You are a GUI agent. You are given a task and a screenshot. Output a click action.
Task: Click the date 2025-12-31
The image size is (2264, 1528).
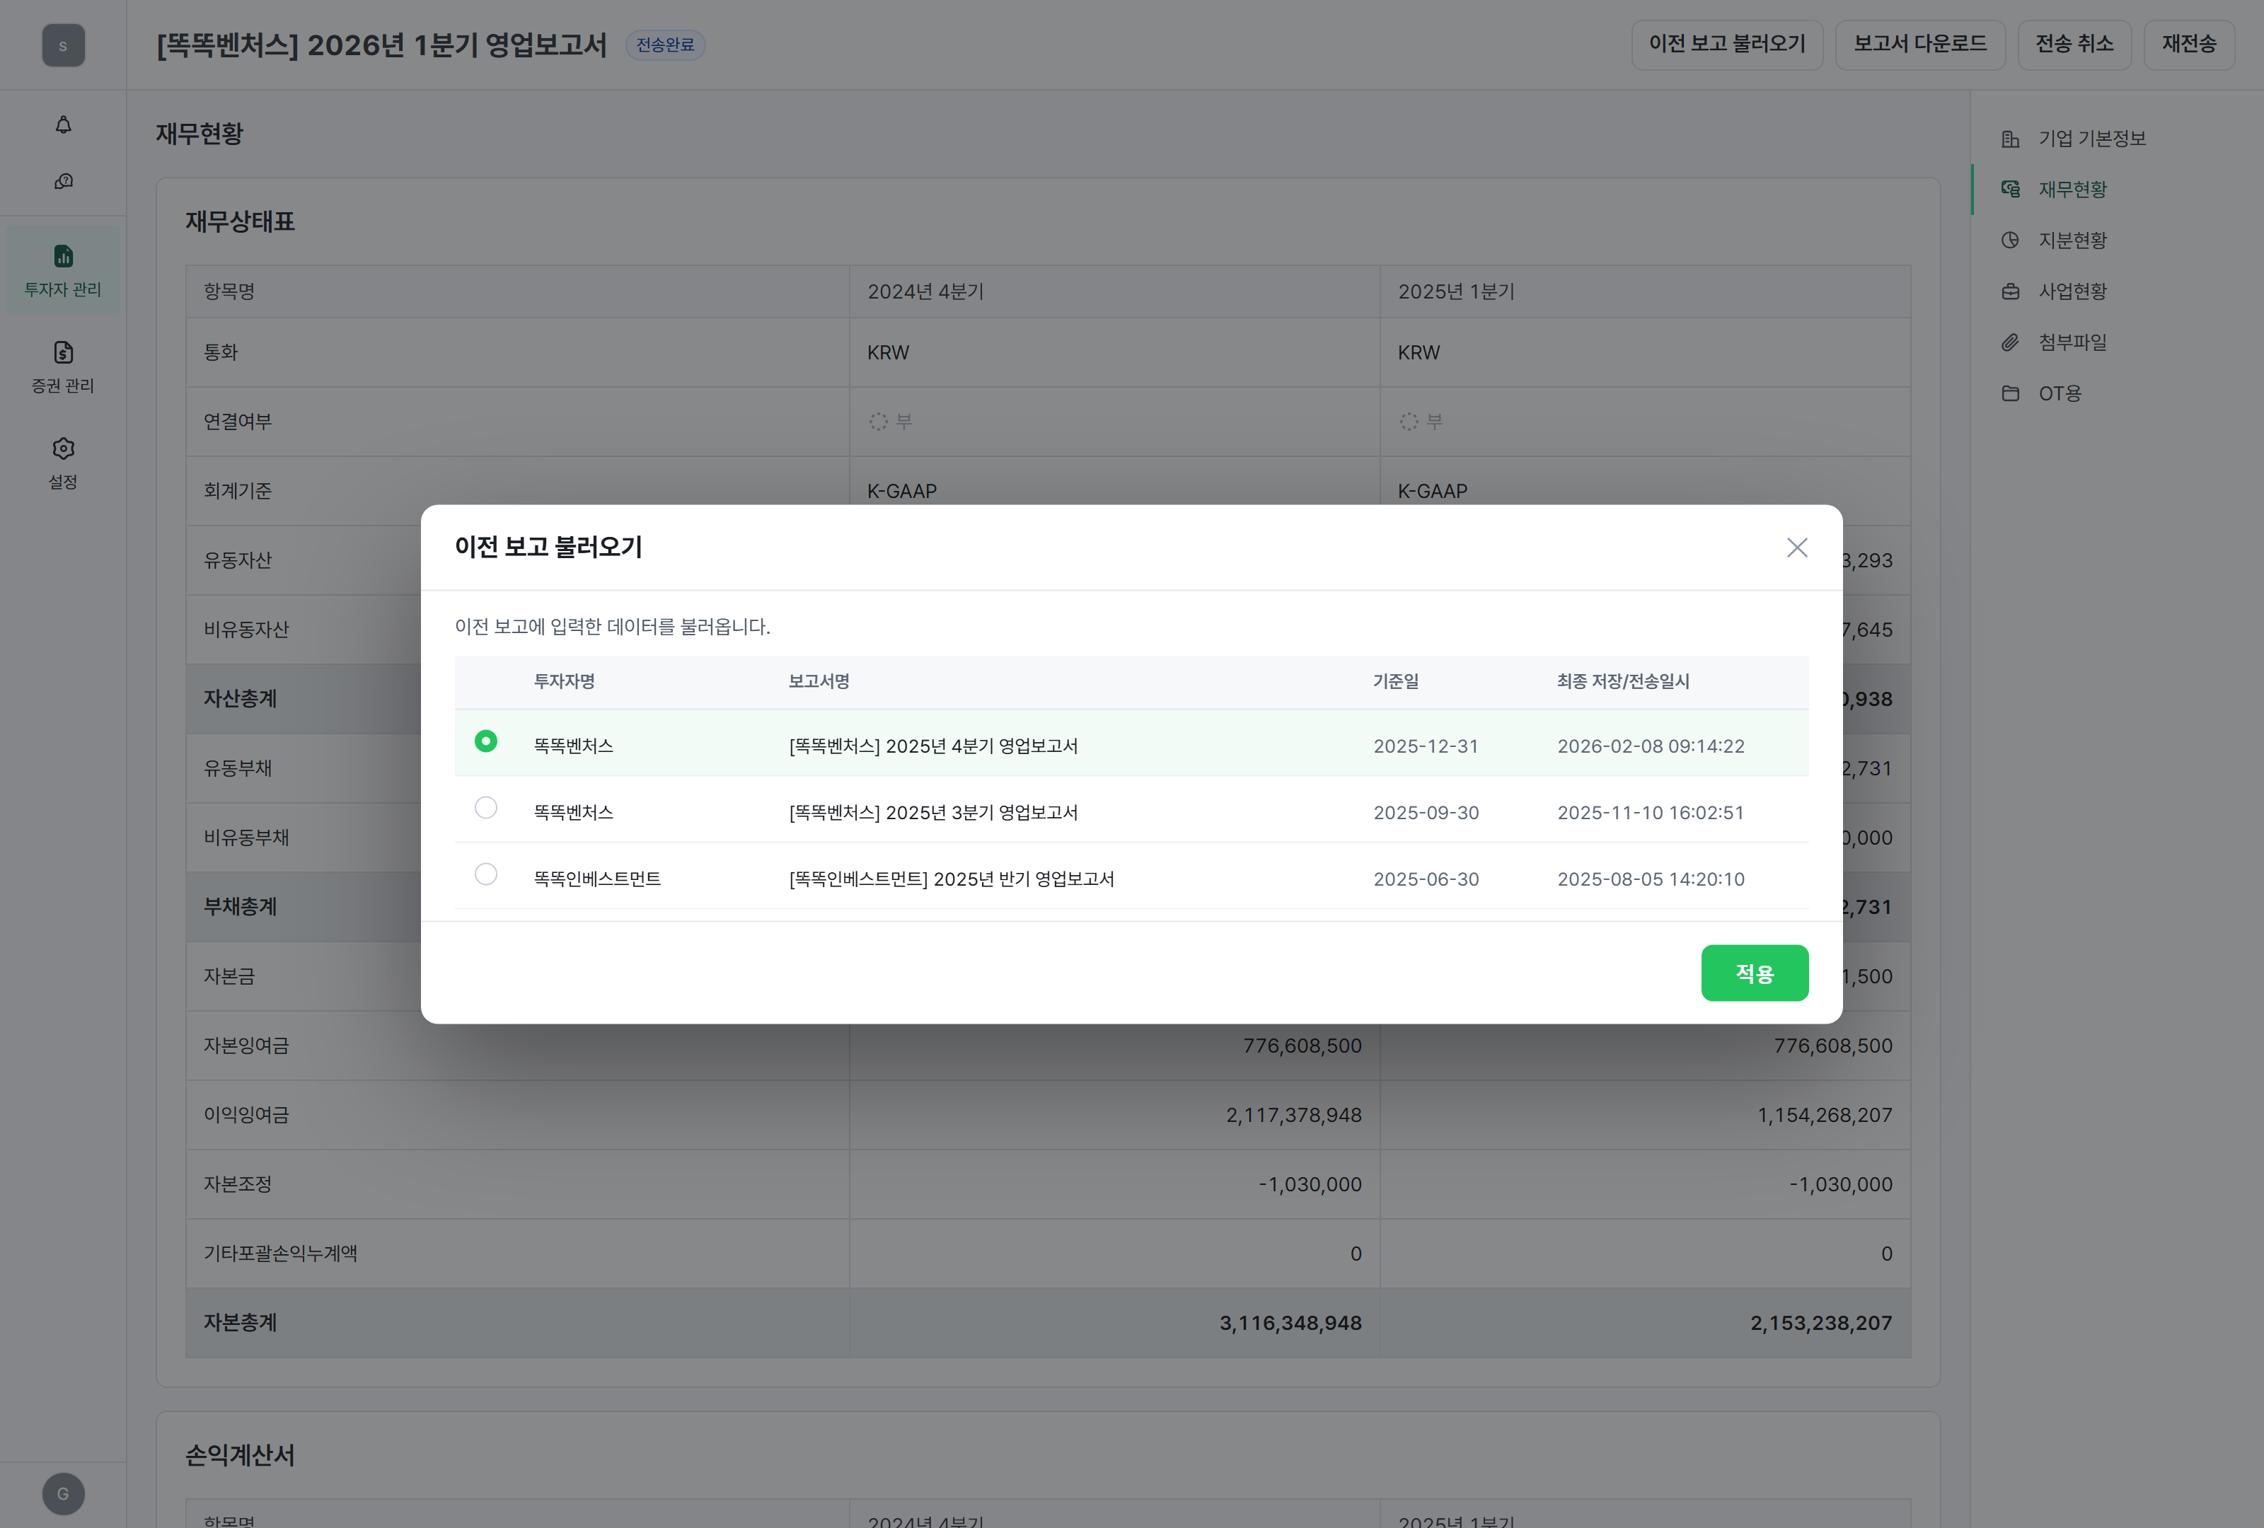(1426, 746)
